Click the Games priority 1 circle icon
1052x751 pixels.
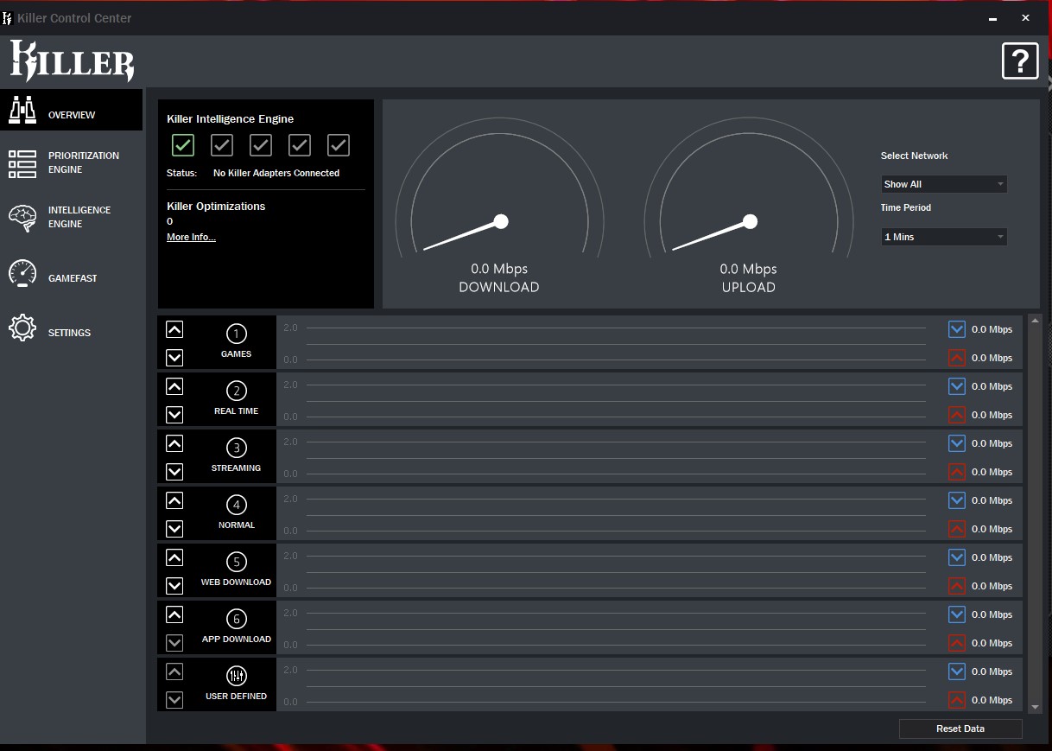pyautogui.click(x=236, y=334)
